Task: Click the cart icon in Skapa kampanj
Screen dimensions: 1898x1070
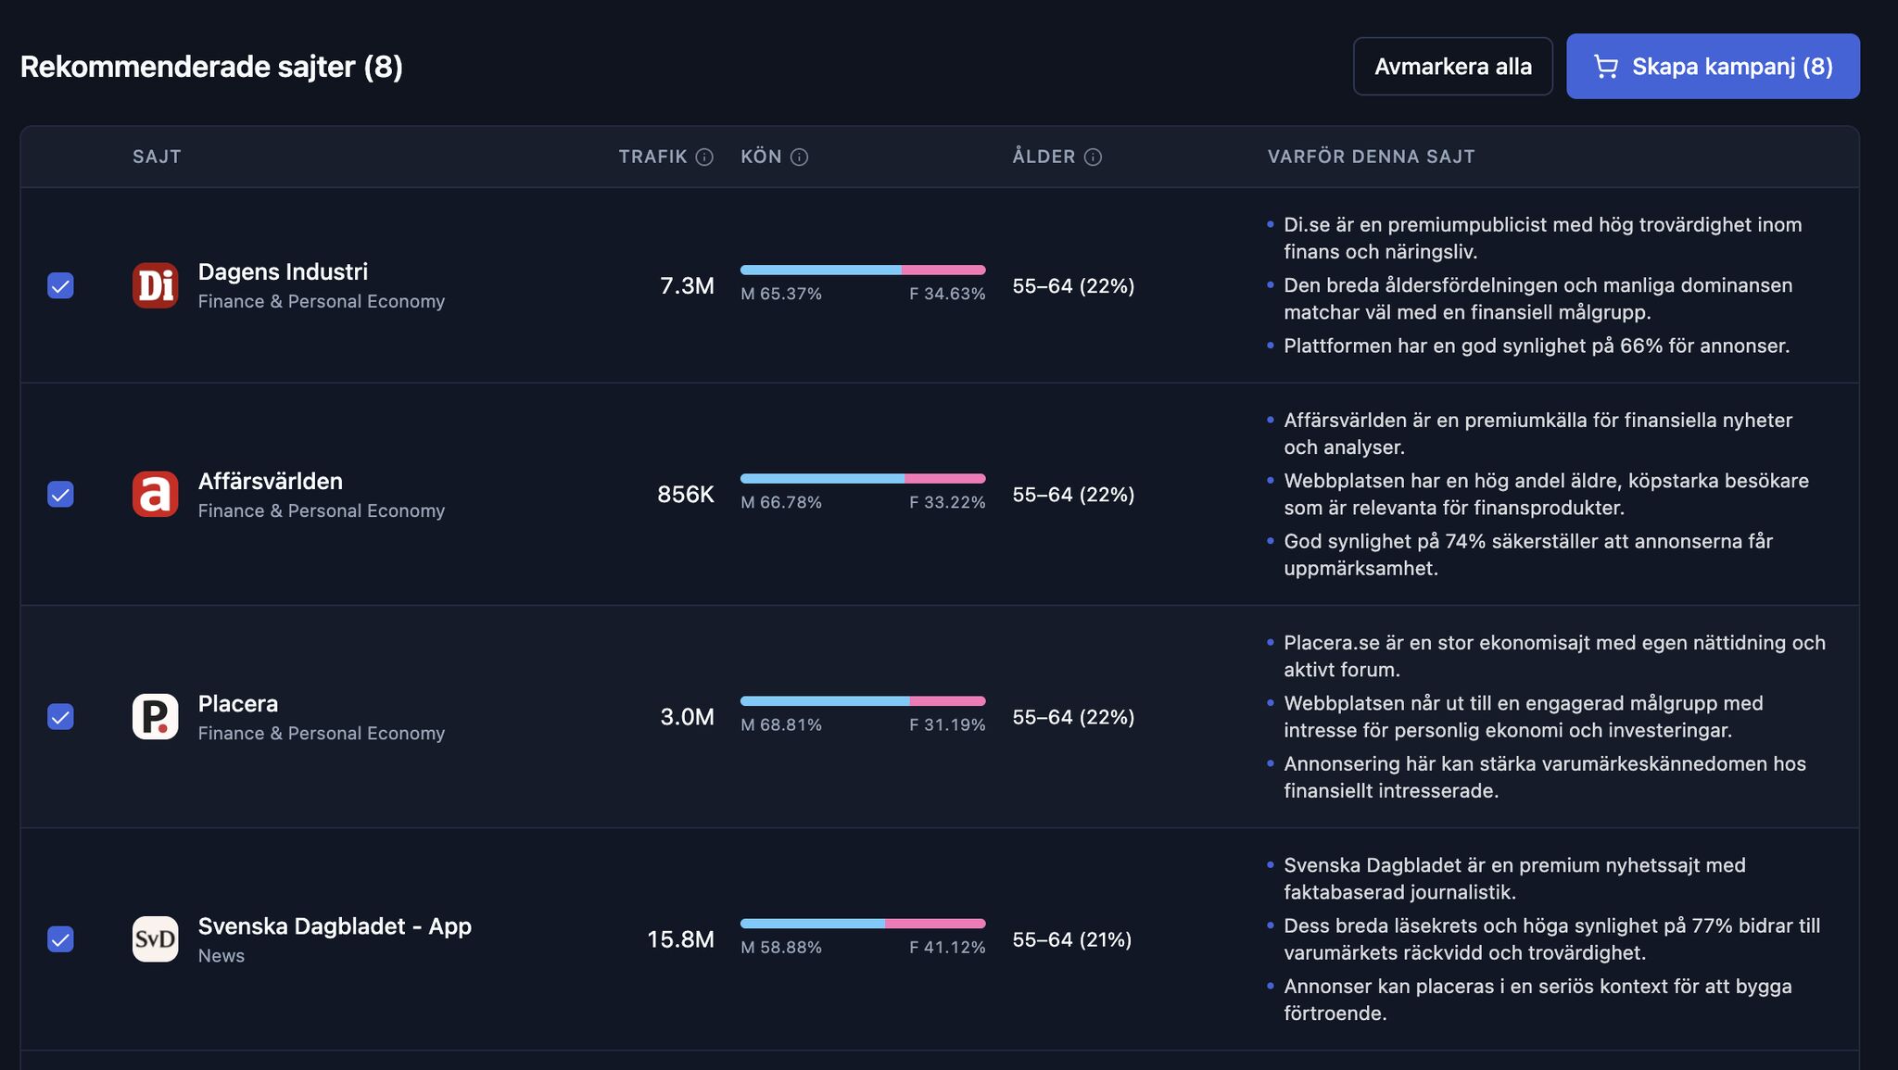Action: (1605, 67)
